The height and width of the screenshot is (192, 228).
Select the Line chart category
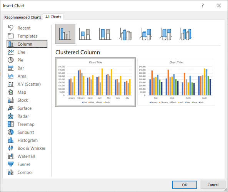click(x=27, y=52)
